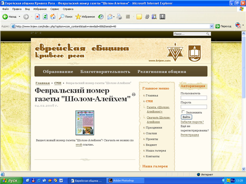Image resolution: width=246 pixels, height=184 pixels.
Task: Open the Благотворительность navigation tab
Action: click(x=105, y=72)
